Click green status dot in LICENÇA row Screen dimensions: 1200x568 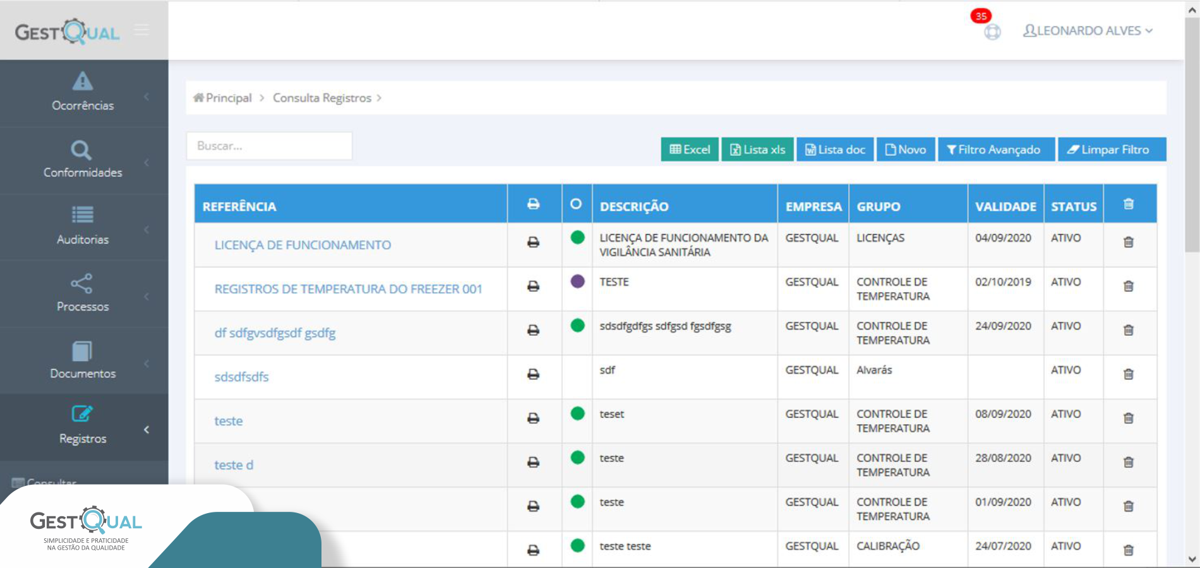(577, 237)
